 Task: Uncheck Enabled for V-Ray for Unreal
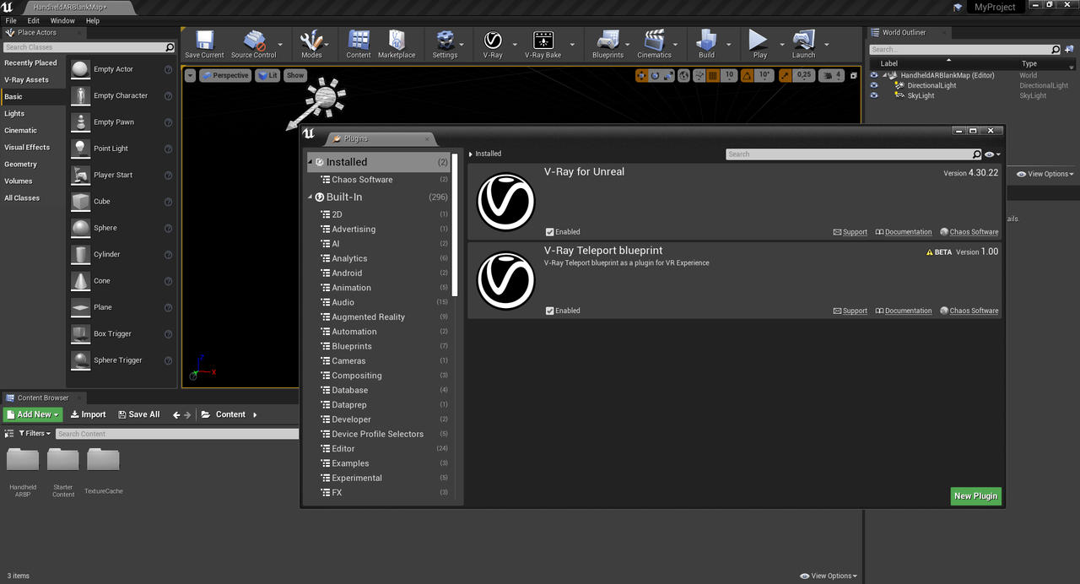(x=550, y=232)
